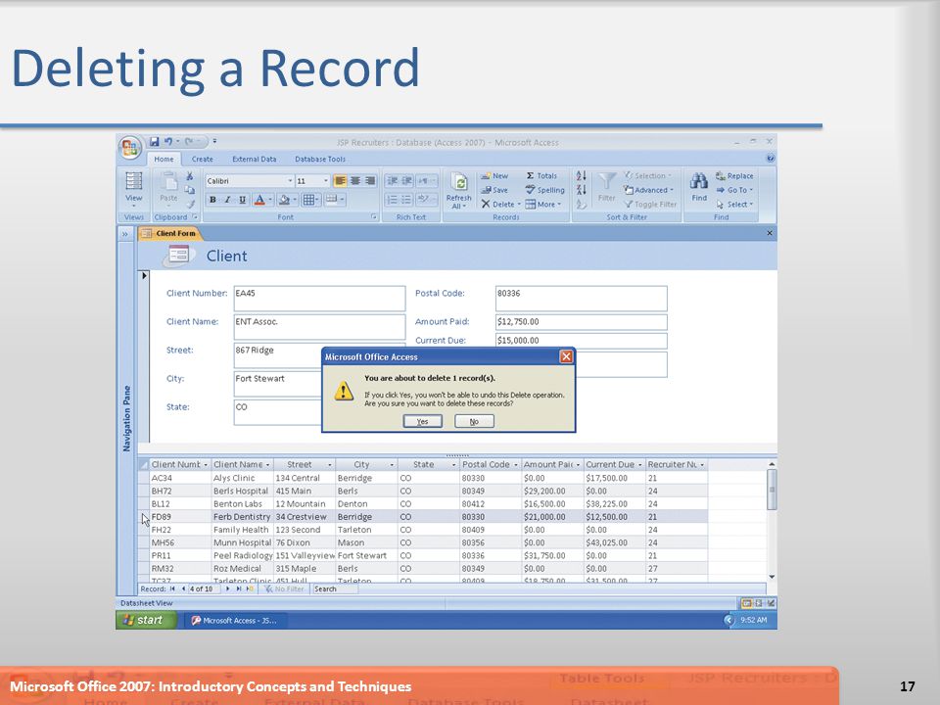Click Delete in the Records group
The image size is (940, 705).
(500, 205)
